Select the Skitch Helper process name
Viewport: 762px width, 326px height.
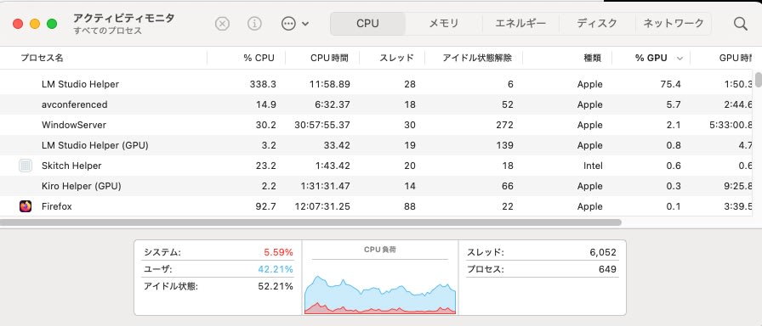pos(71,166)
